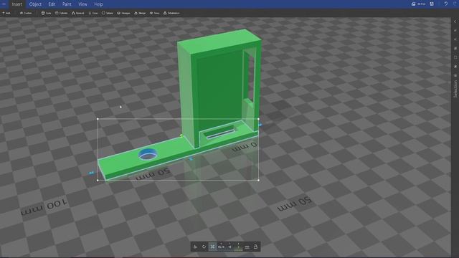Undo the last action
Screen dimensions: 459x258
[445, 4]
